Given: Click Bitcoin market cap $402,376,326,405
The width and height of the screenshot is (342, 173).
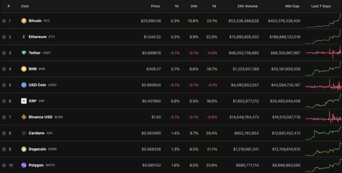Looking at the screenshot, I should pyautogui.click(x=284, y=21).
